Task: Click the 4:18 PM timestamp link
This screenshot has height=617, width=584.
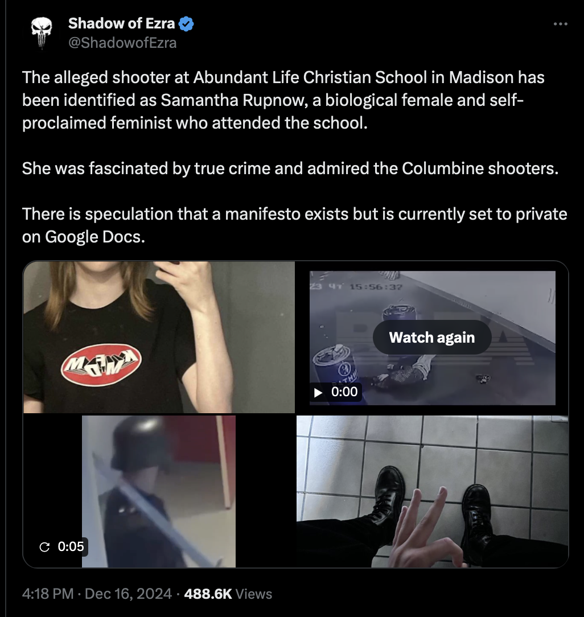Action: coord(48,594)
